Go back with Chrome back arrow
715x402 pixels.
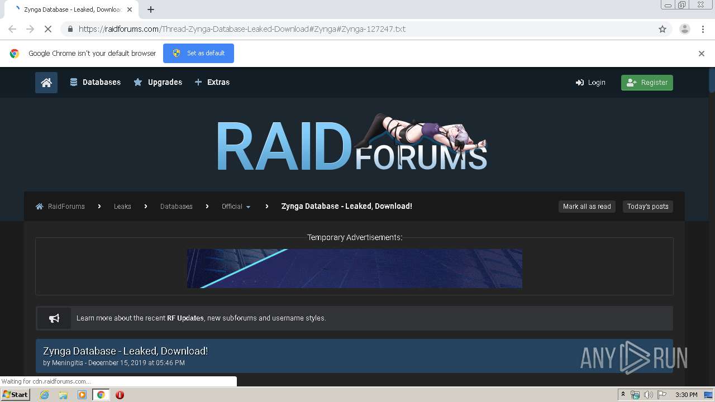pos(12,29)
